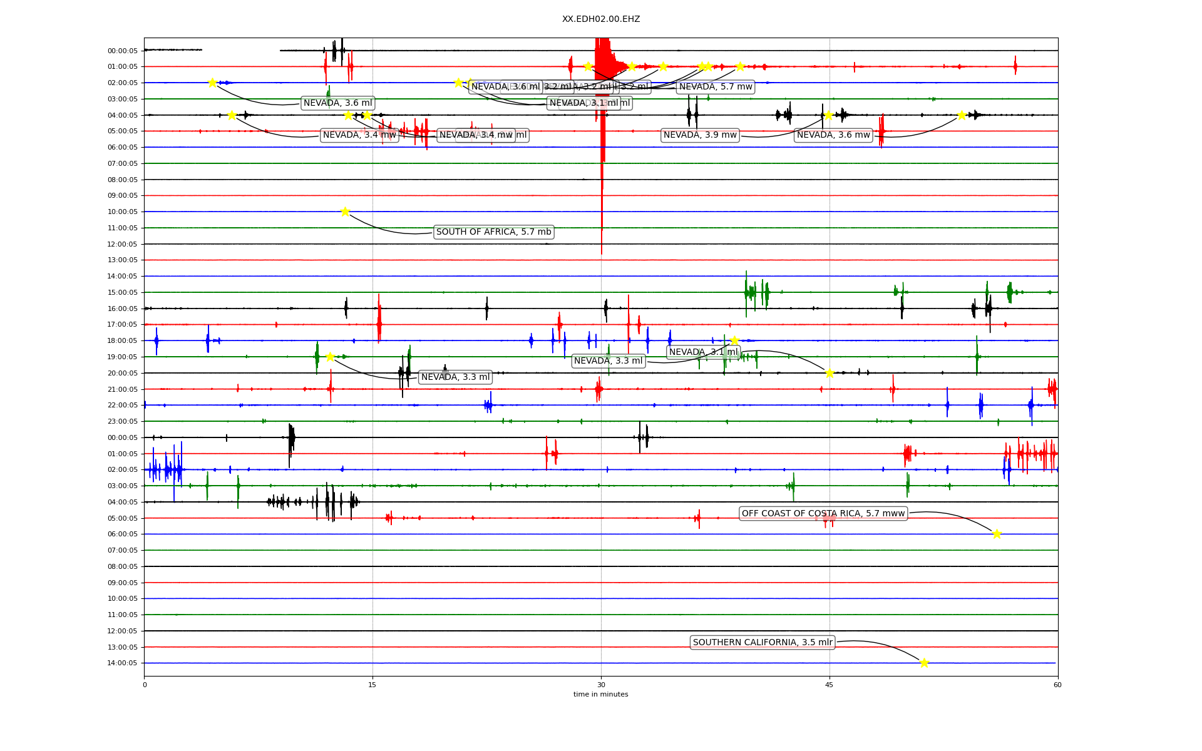The width and height of the screenshot is (1202, 751).
Task: Select the "NEVADA, 3.6 mw" annotation label
Action: coord(833,135)
